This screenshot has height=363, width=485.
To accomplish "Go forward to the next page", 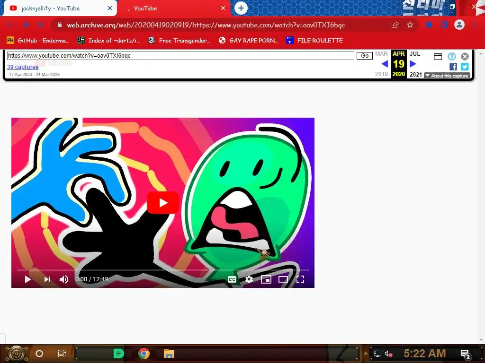I will tap(26, 25).
